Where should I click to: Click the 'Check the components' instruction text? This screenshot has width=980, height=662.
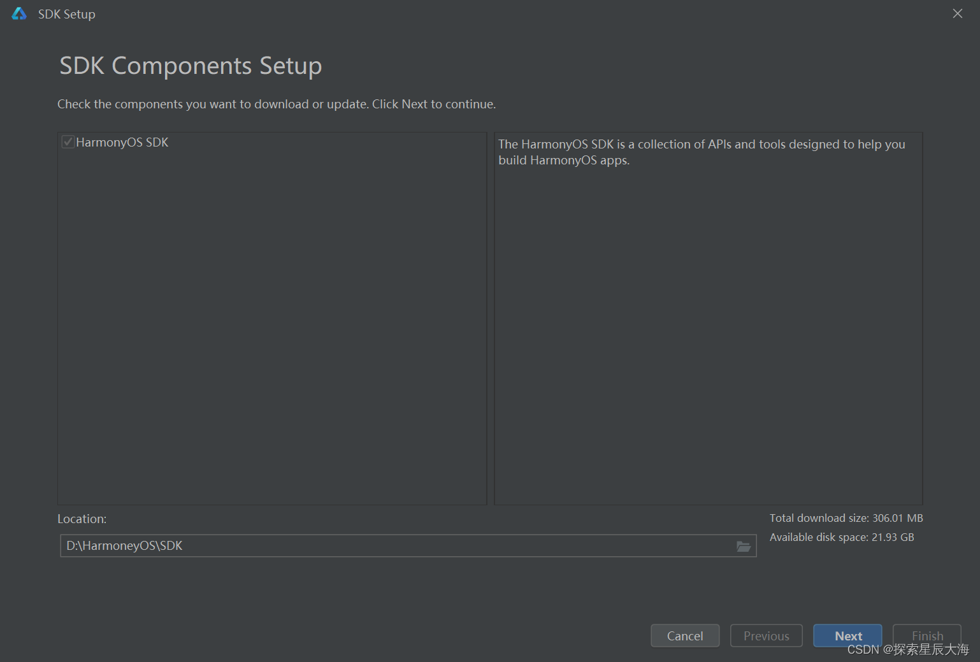pos(277,104)
